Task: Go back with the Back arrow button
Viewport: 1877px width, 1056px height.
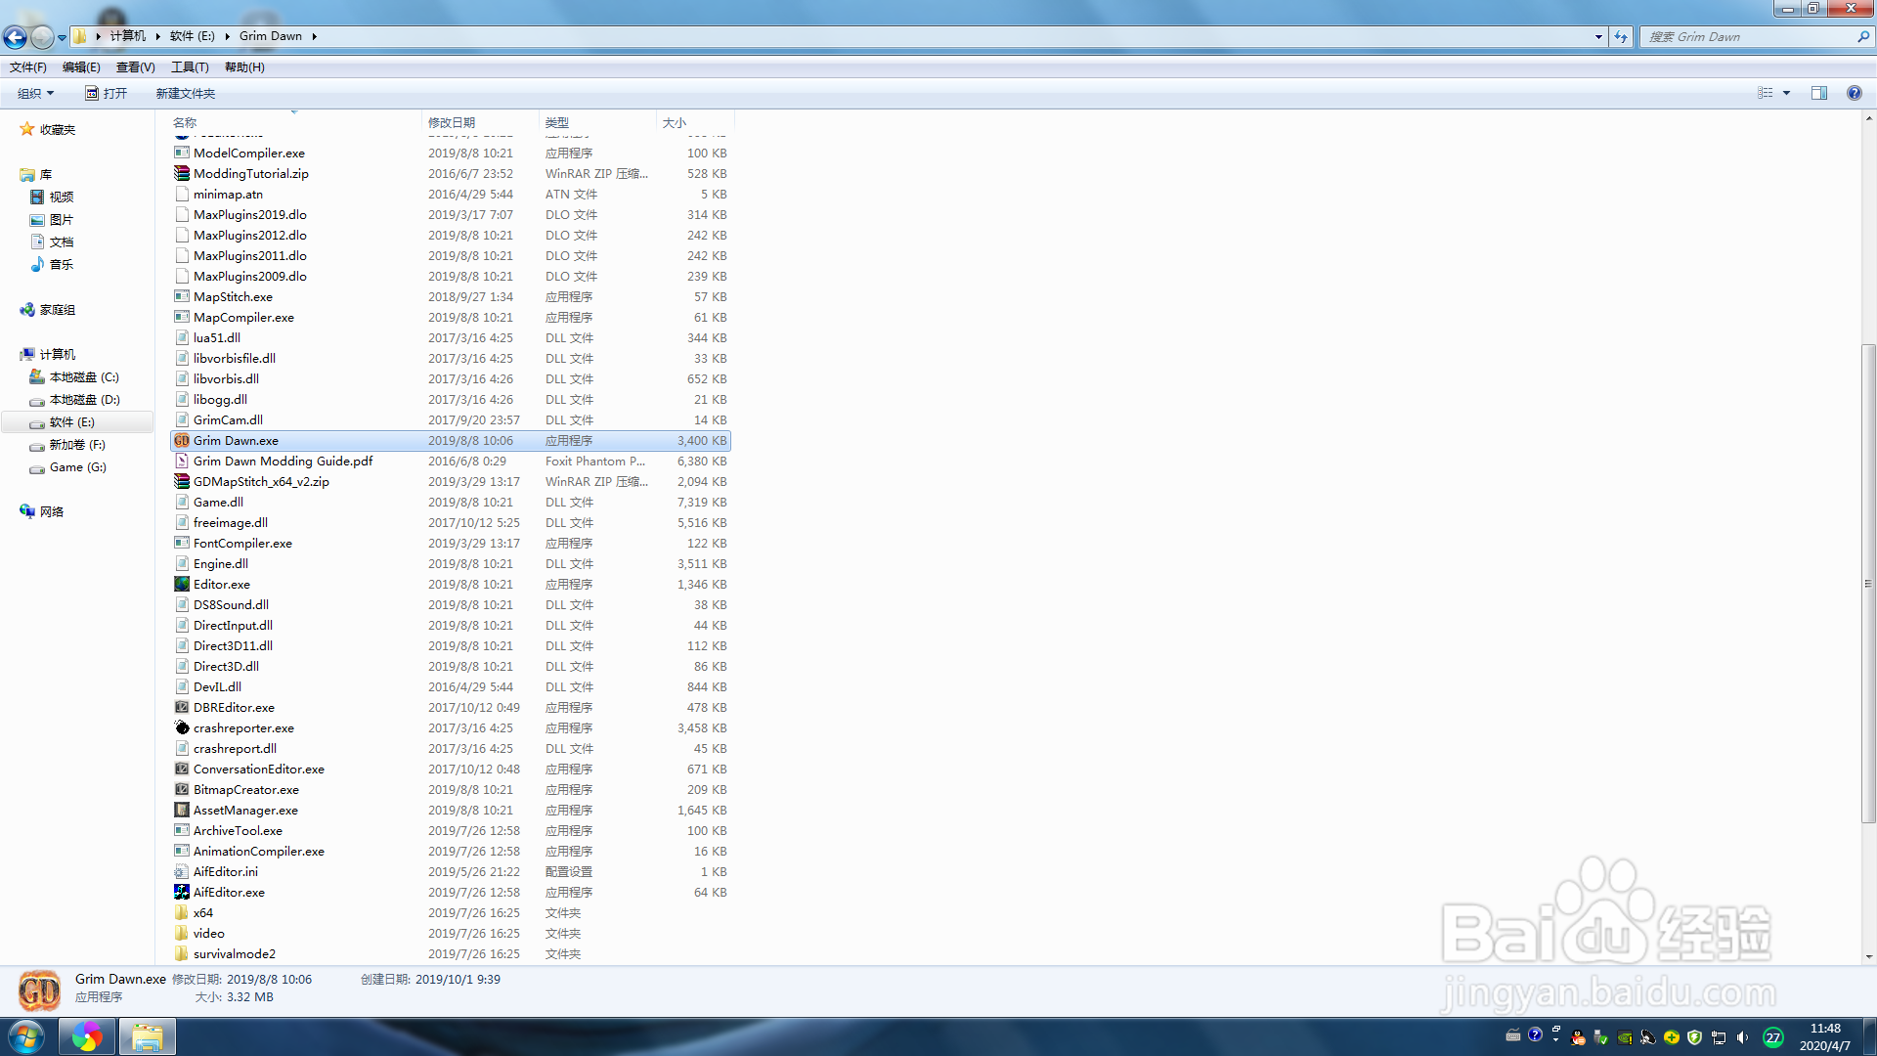Action: point(15,37)
